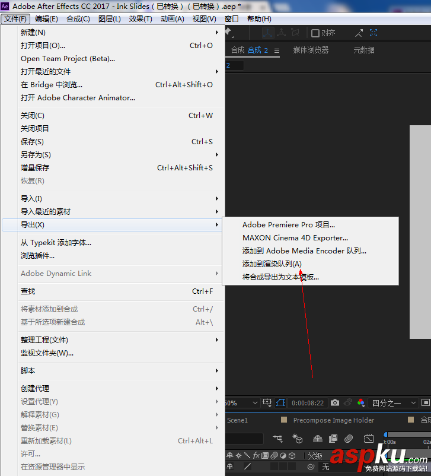
Task: Click the 3D layer cube column header icon
Action: pyautogui.click(x=292, y=455)
